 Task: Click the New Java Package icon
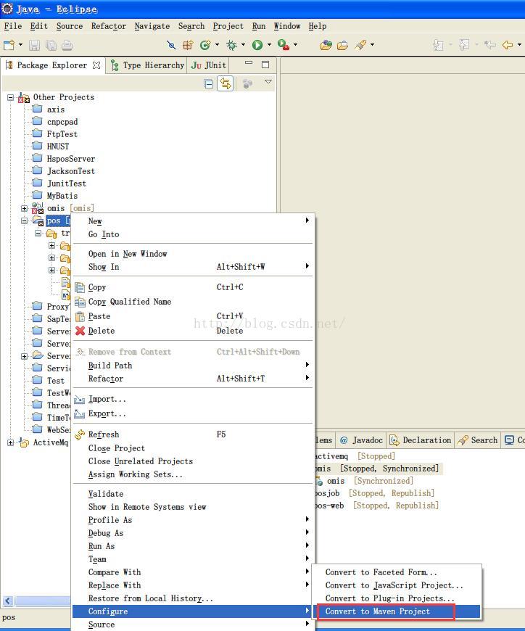[x=188, y=45]
